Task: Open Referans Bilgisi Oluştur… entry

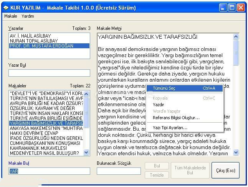Action: tap(184, 118)
